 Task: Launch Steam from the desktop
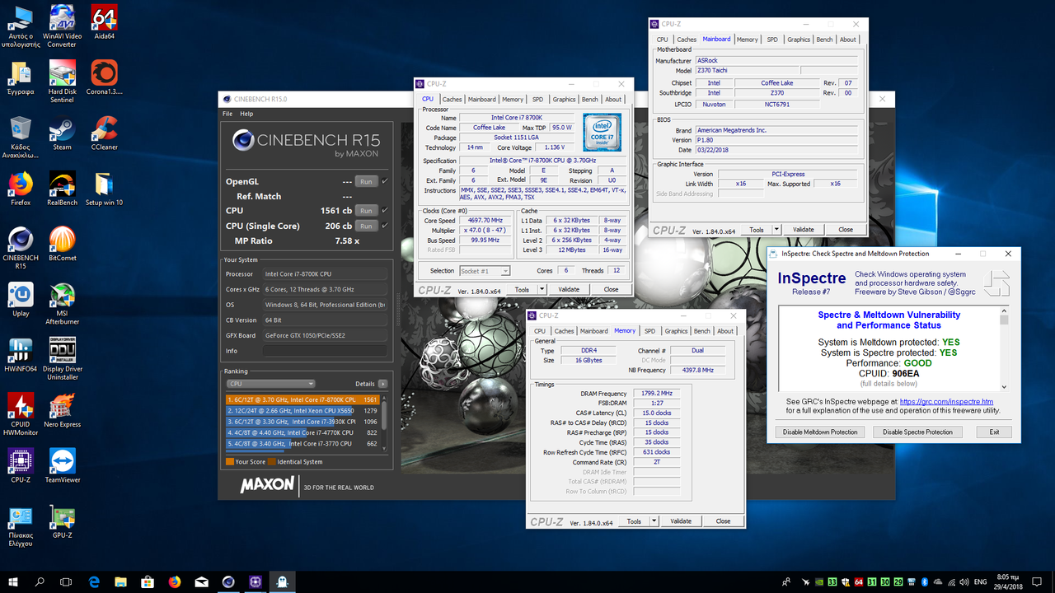tap(62, 133)
